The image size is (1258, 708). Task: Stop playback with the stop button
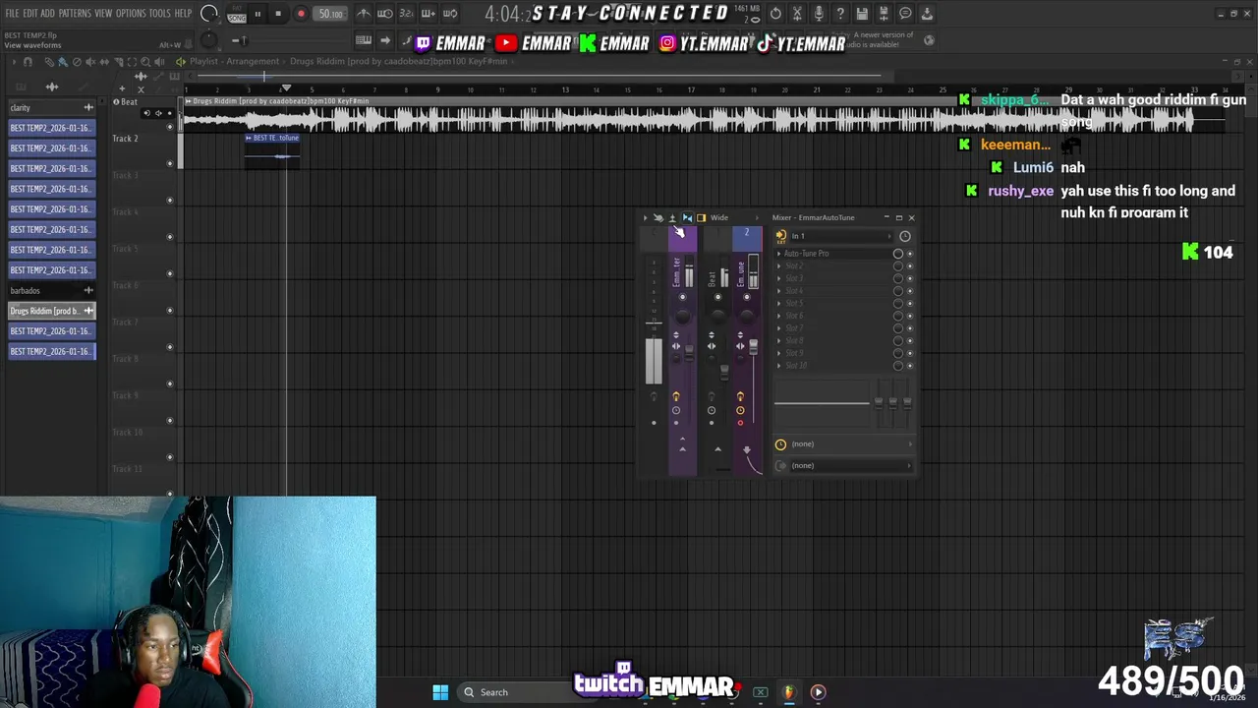click(x=278, y=14)
